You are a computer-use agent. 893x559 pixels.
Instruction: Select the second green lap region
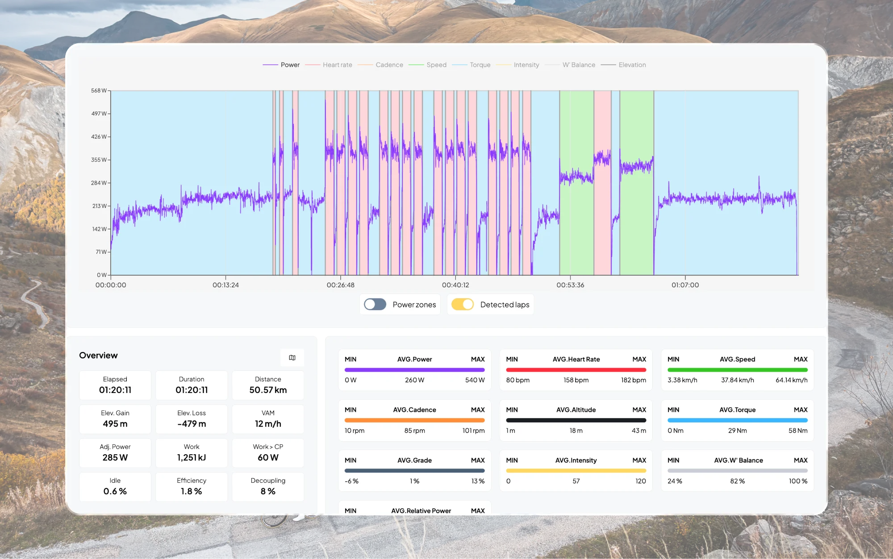point(636,232)
